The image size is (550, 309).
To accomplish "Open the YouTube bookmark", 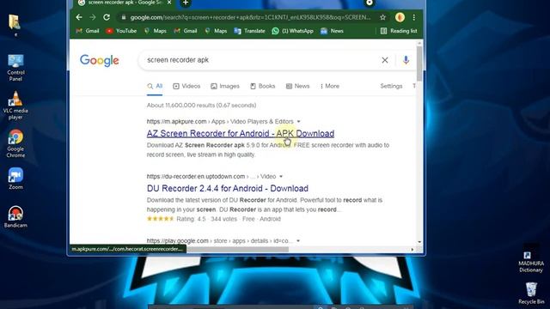I will click(x=121, y=31).
